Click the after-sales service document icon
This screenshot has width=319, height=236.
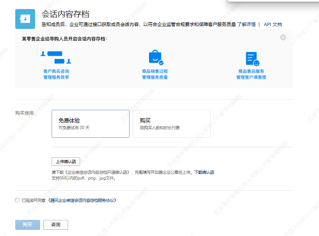pyautogui.click(x=252, y=59)
